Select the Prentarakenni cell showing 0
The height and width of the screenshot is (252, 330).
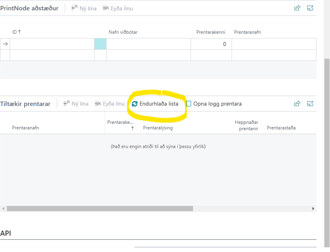pyautogui.click(x=211, y=44)
